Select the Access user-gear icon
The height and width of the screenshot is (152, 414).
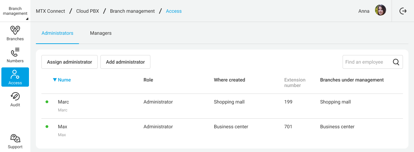click(15, 74)
